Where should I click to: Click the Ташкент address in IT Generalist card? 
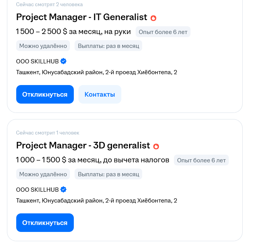(x=97, y=72)
